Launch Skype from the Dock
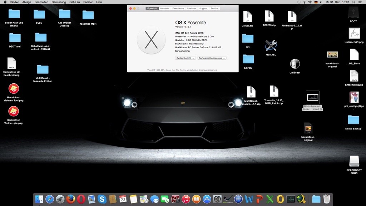366x206 pixels. (102, 199)
